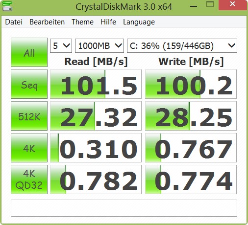The height and width of the screenshot is (225, 248).
Task: Maximize the CrystalDiskMark window
Action: coord(210,4)
